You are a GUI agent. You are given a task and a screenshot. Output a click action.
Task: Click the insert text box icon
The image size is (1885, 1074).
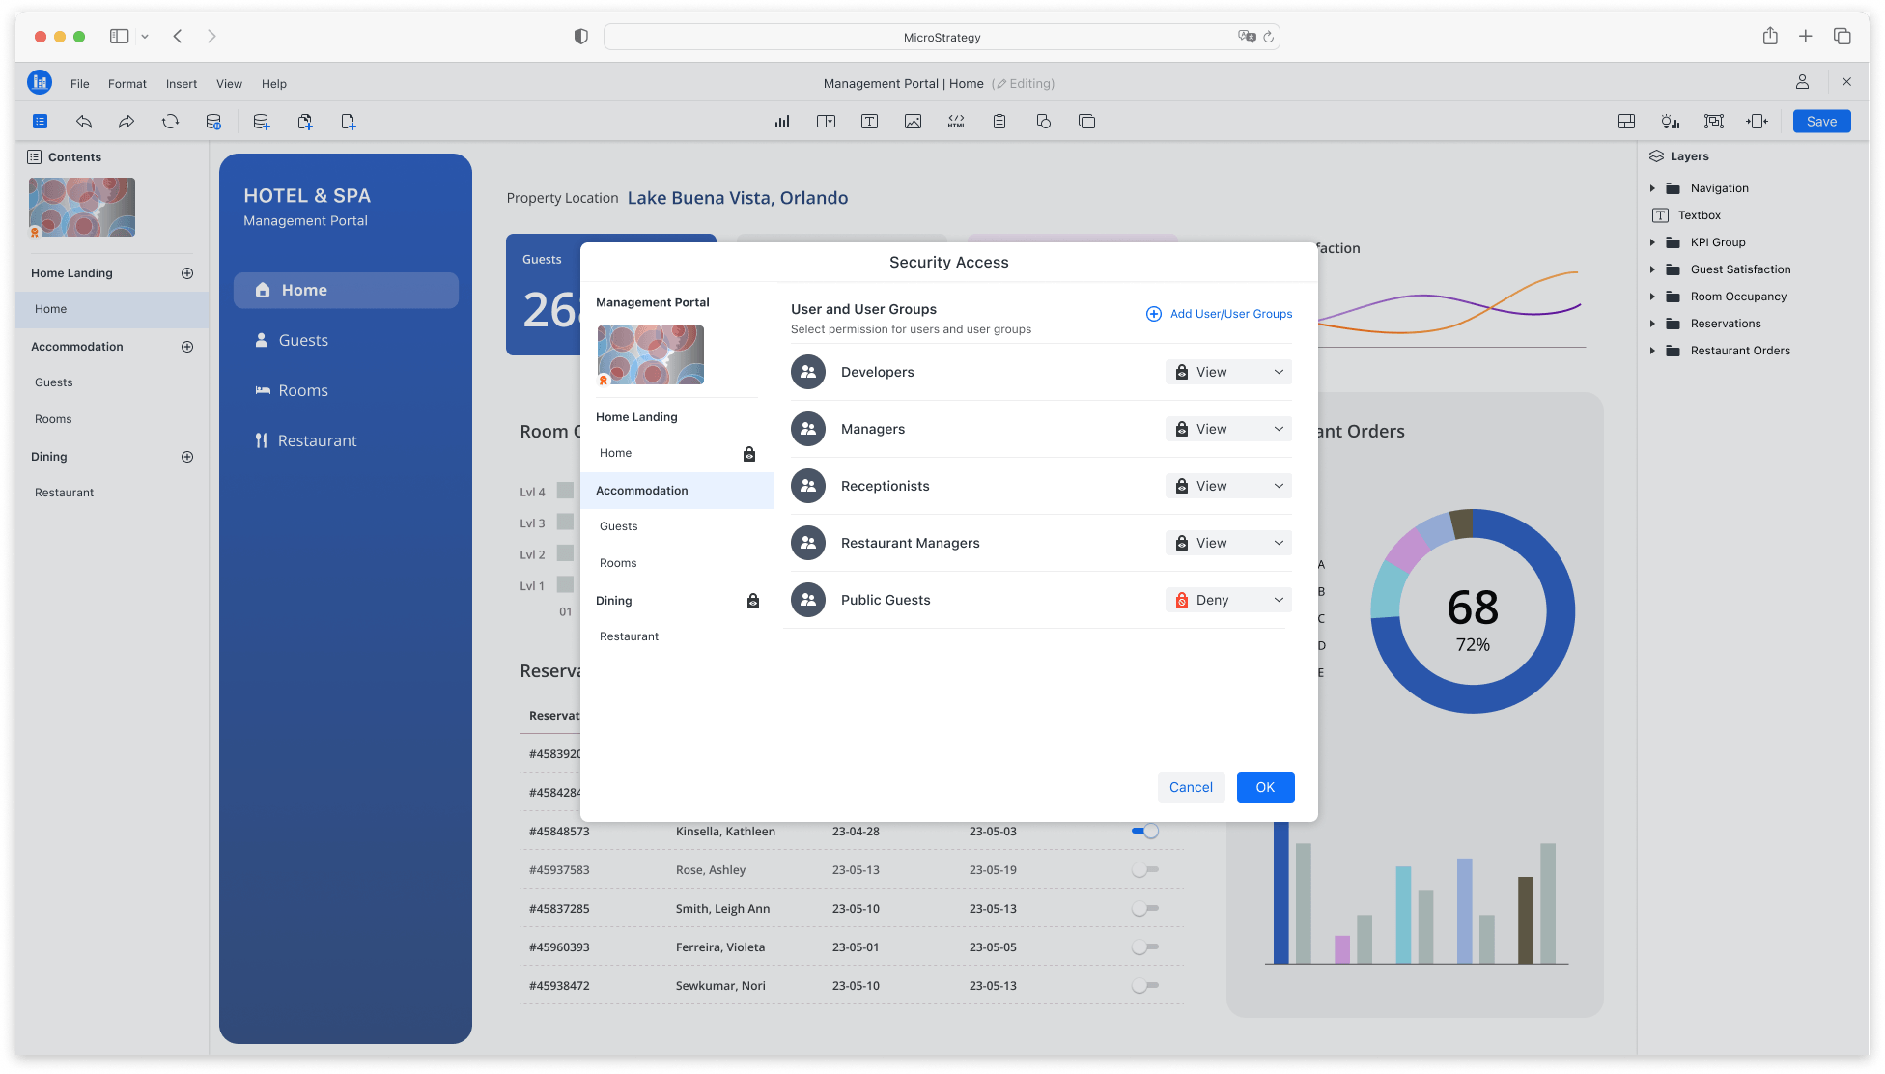pyautogui.click(x=869, y=122)
